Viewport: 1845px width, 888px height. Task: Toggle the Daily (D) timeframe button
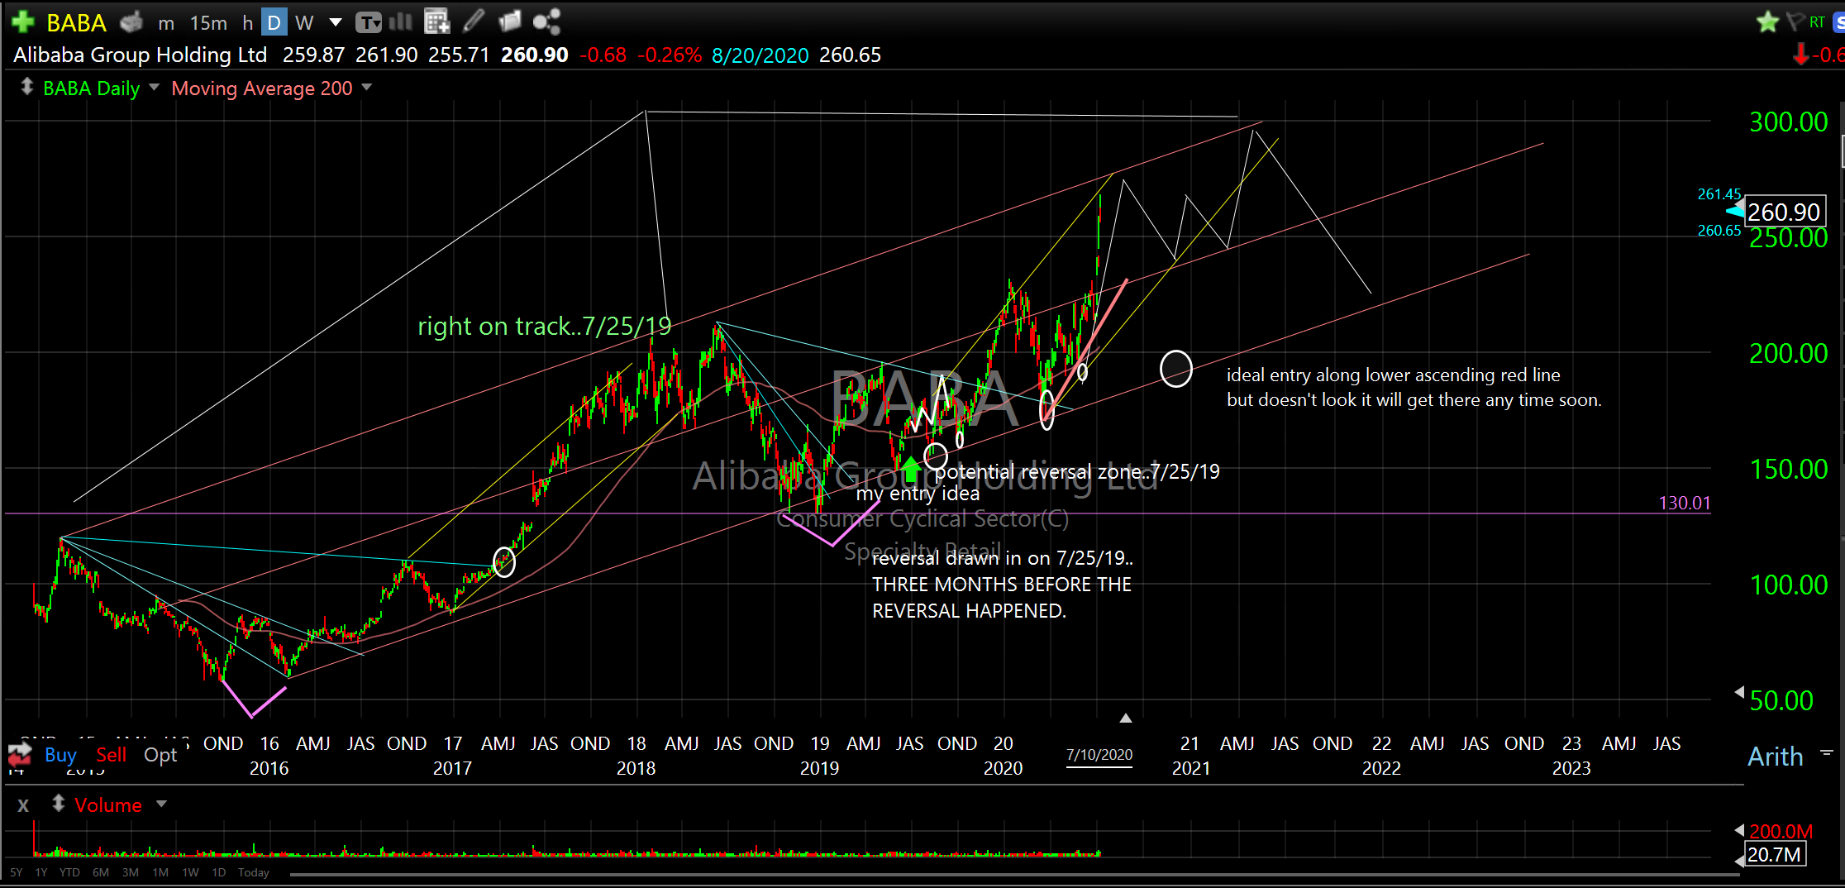tap(274, 22)
